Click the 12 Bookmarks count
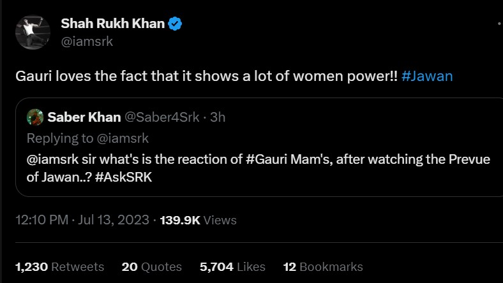Image resolution: width=503 pixels, height=283 pixels. [323, 266]
